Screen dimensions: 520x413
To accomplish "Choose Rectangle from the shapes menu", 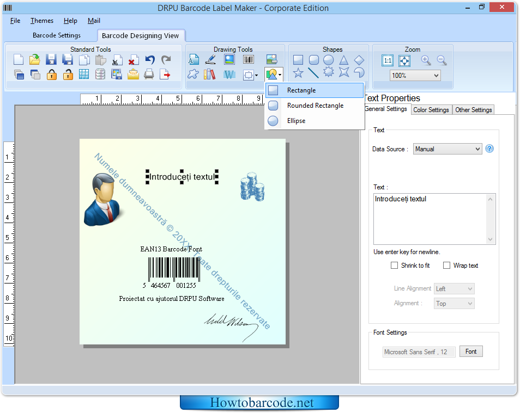I will [315, 90].
